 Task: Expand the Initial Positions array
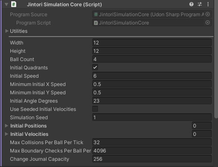(6, 126)
